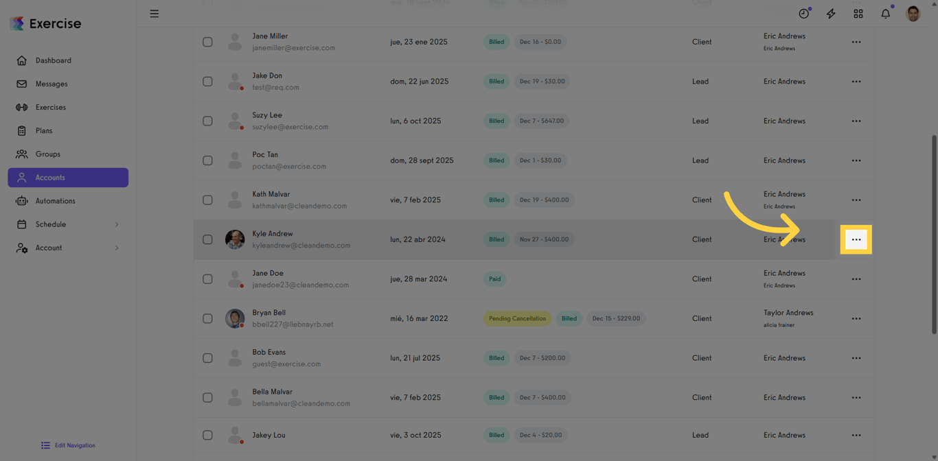This screenshot has width=938, height=461.
Task: Open the Groups section
Action: [48, 154]
